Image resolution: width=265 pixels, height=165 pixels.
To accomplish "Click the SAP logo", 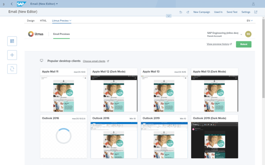I will click(x=21, y=4).
